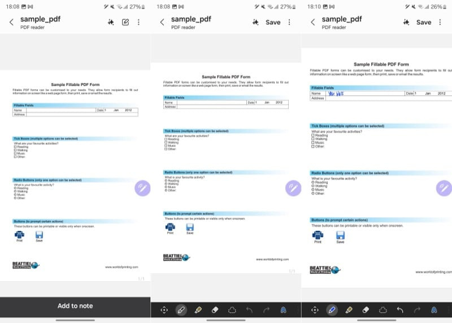Viewport: 452px width, 323px height.
Task: Select the pen tool on the 18:08 Save screen toolbar
Action: [x=181, y=310]
